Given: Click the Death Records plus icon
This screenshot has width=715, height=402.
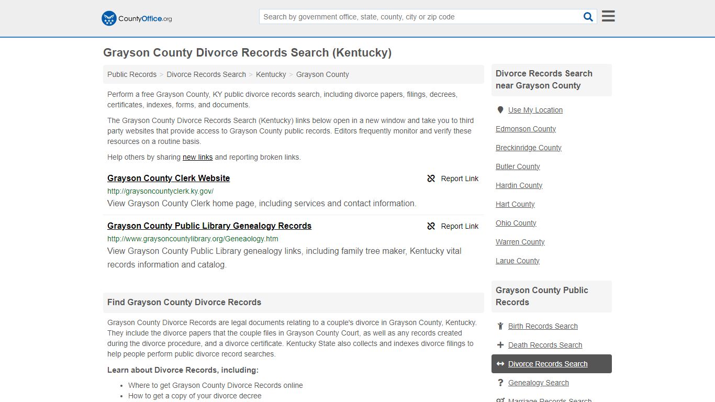Looking at the screenshot, I should [500, 345].
